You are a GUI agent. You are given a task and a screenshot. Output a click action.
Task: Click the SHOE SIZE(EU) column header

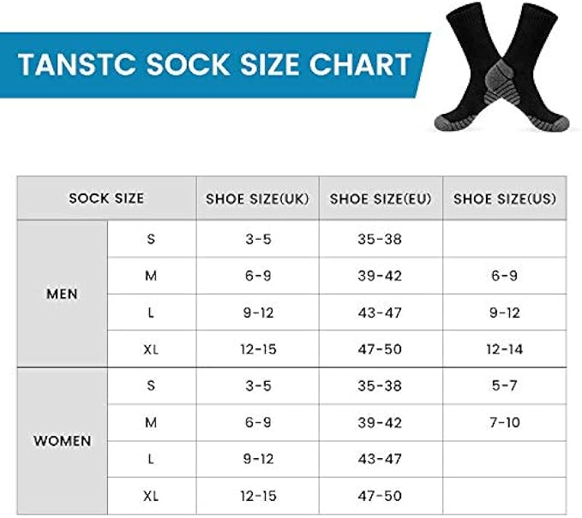tap(381, 199)
